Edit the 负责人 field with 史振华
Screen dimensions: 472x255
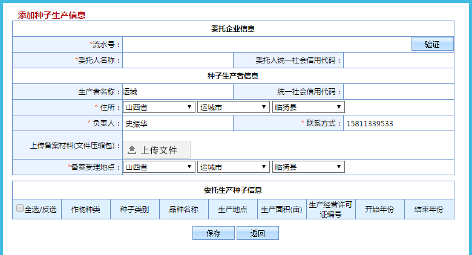178,123
